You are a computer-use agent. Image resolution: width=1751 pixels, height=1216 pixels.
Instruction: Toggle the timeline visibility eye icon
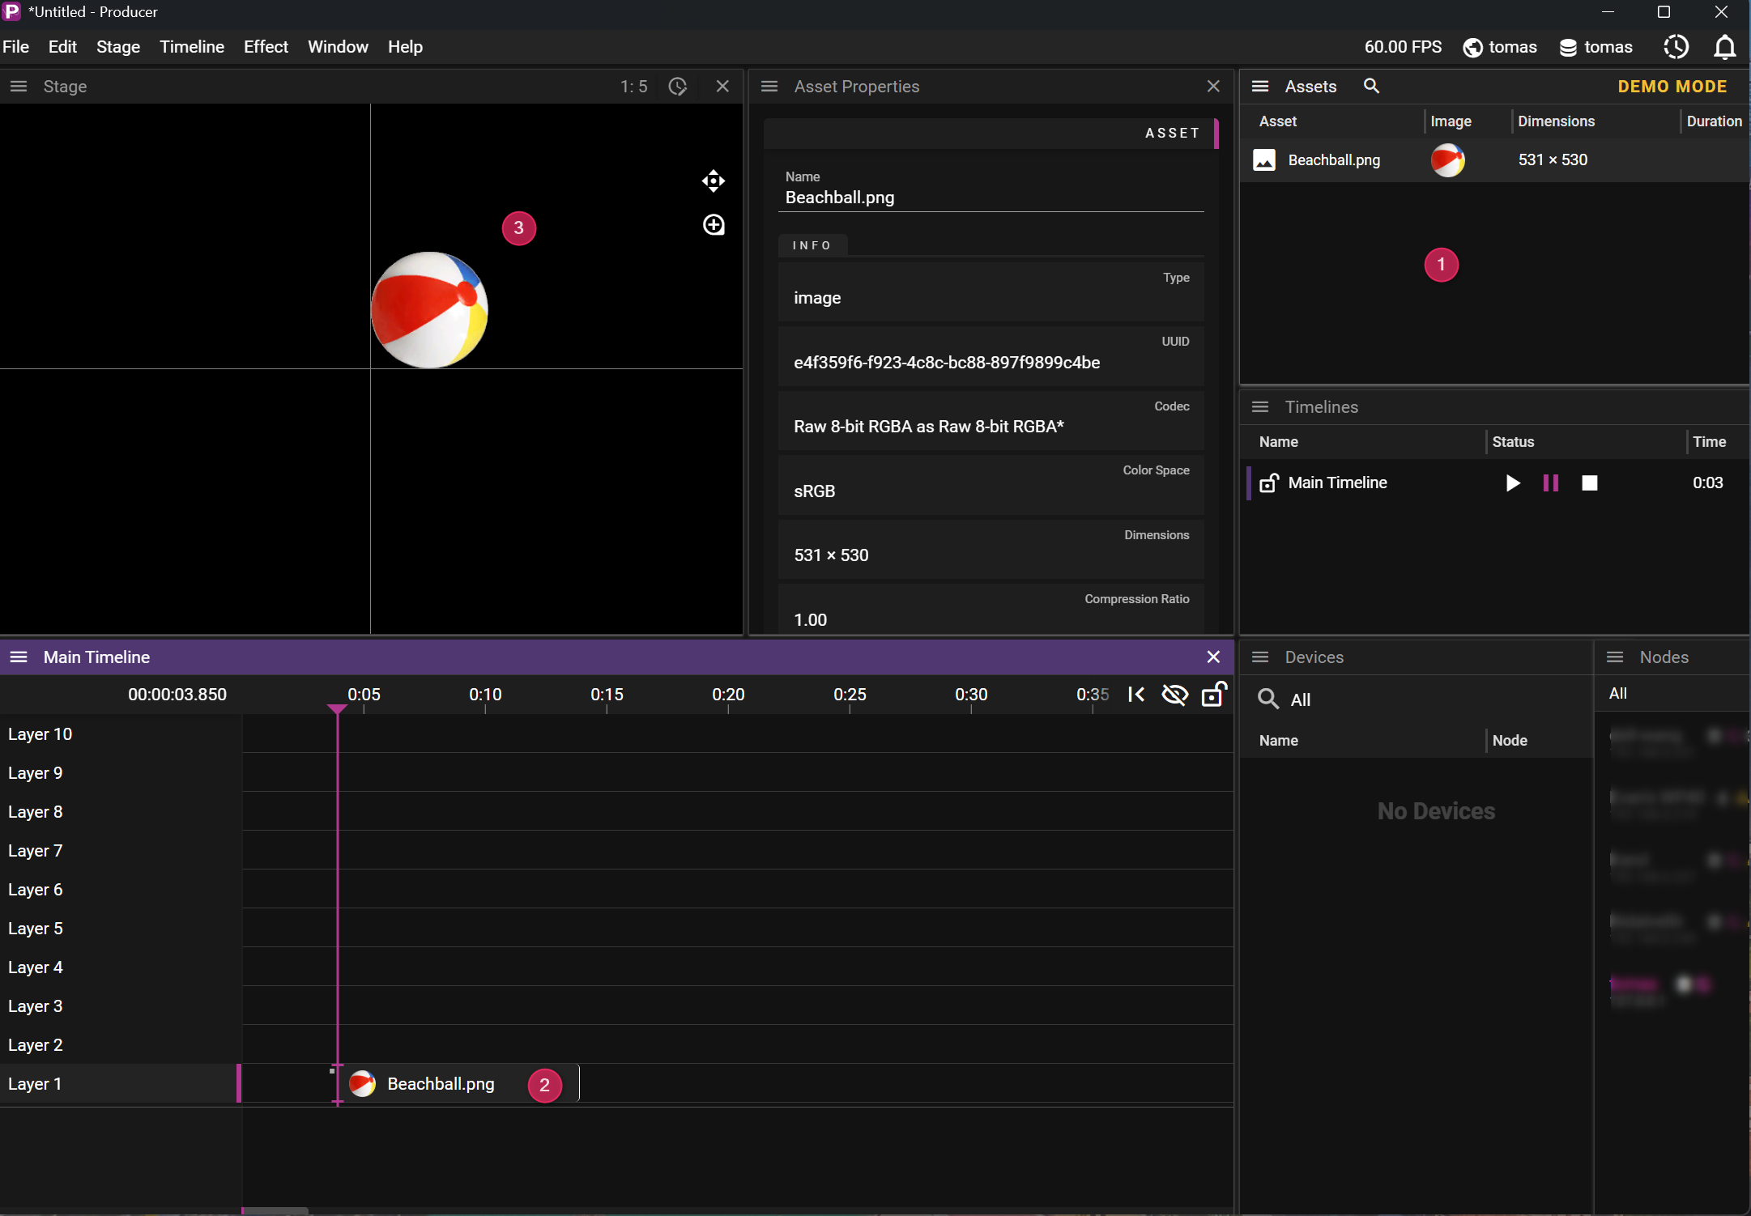pos(1174,695)
